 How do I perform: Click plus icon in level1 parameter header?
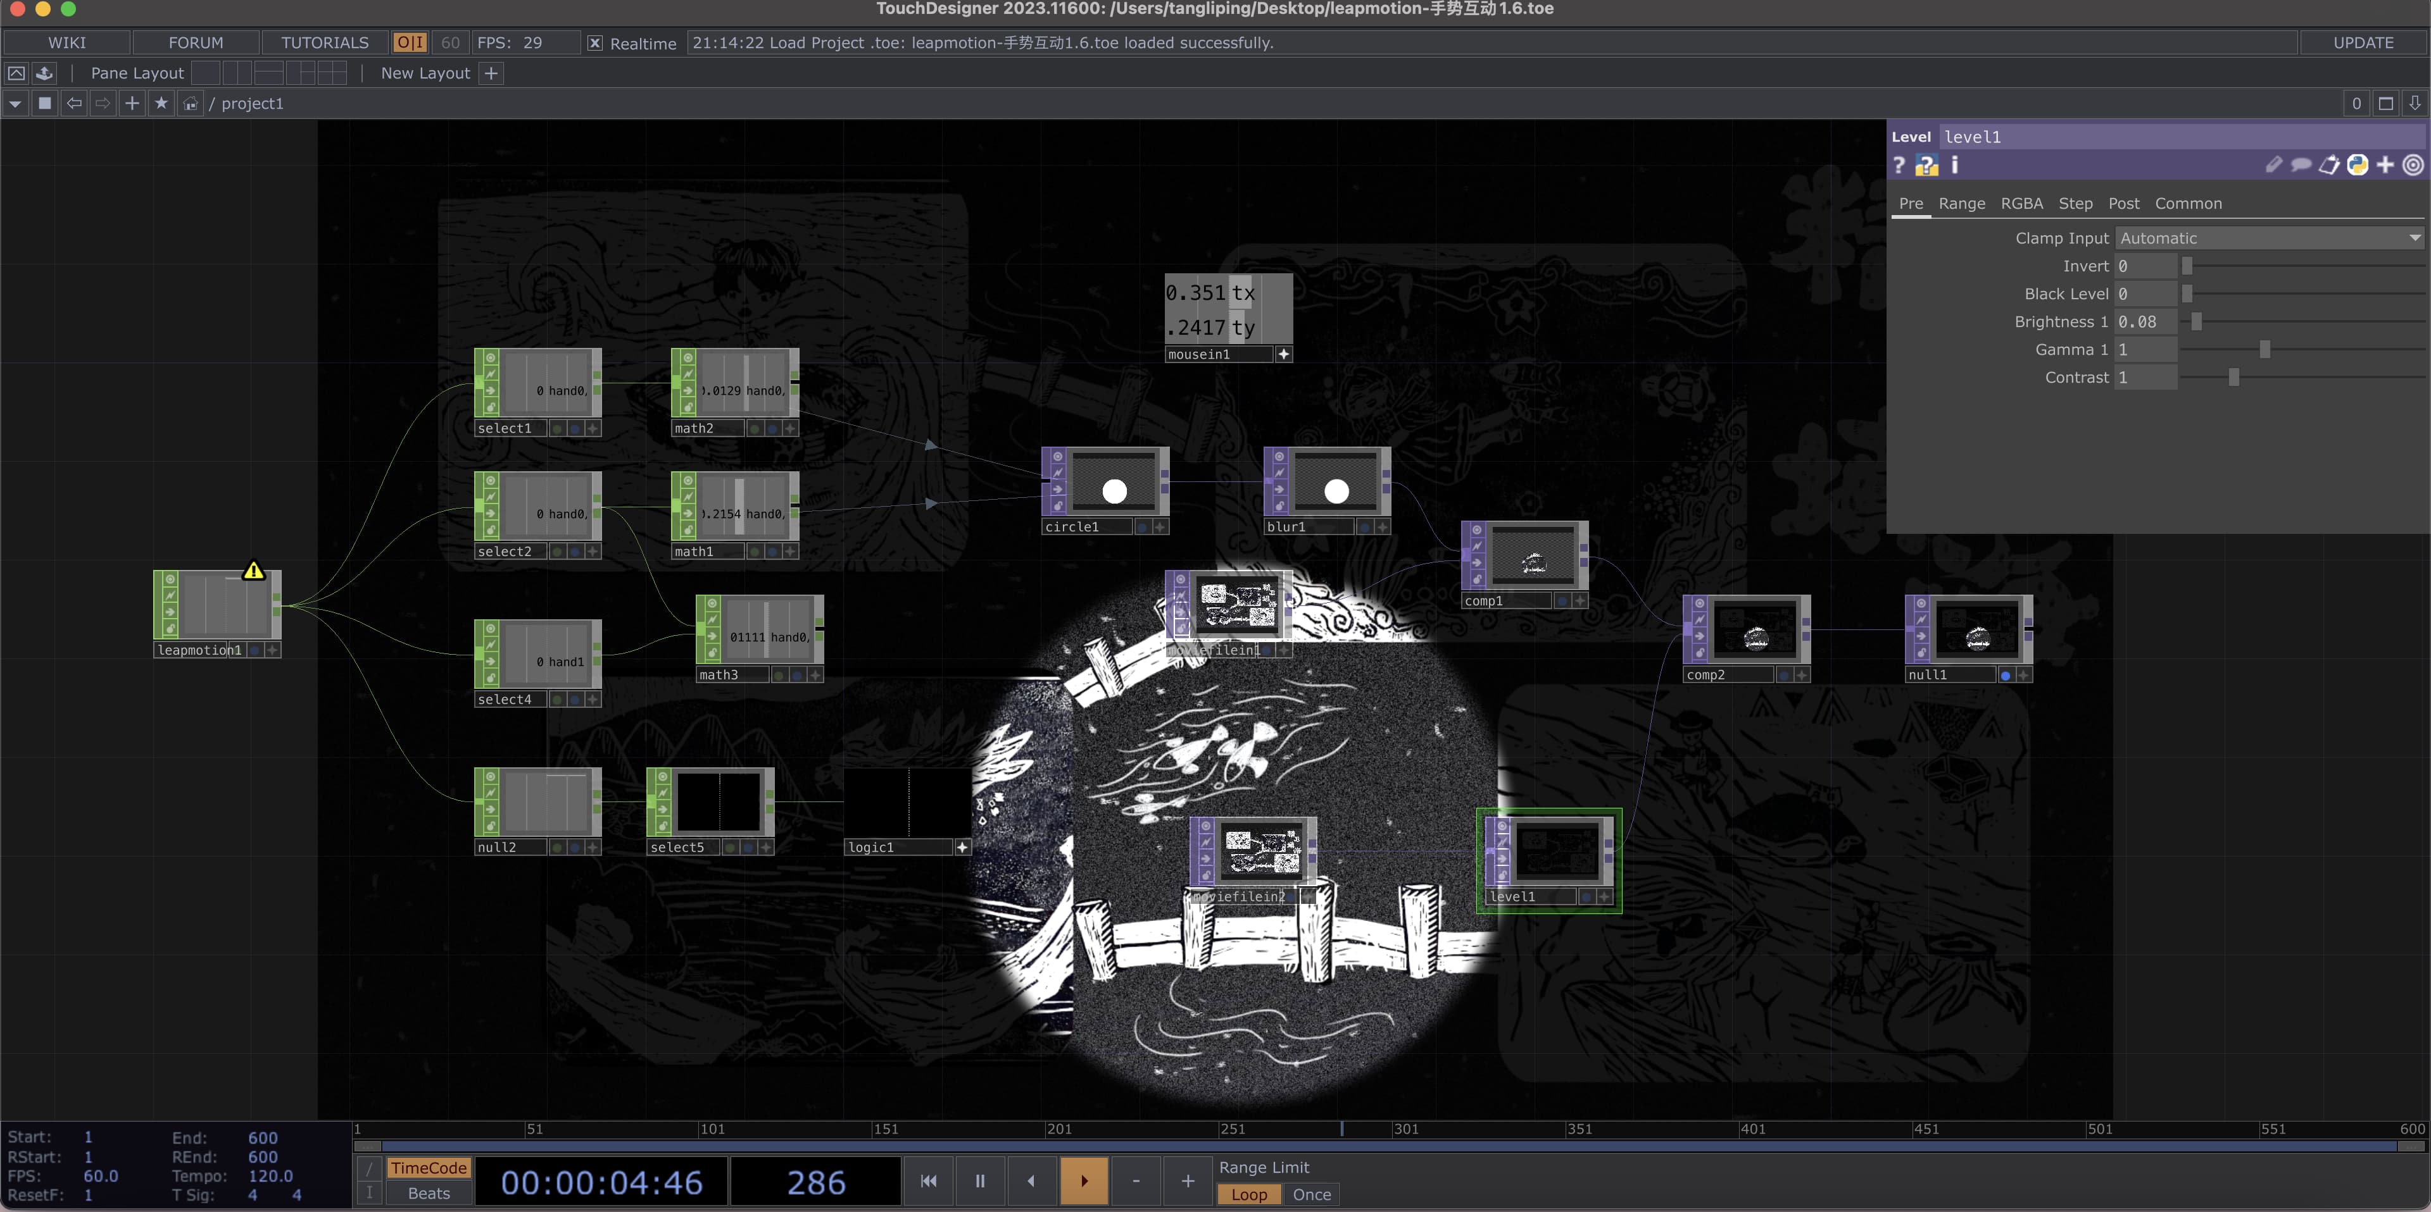2385,165
